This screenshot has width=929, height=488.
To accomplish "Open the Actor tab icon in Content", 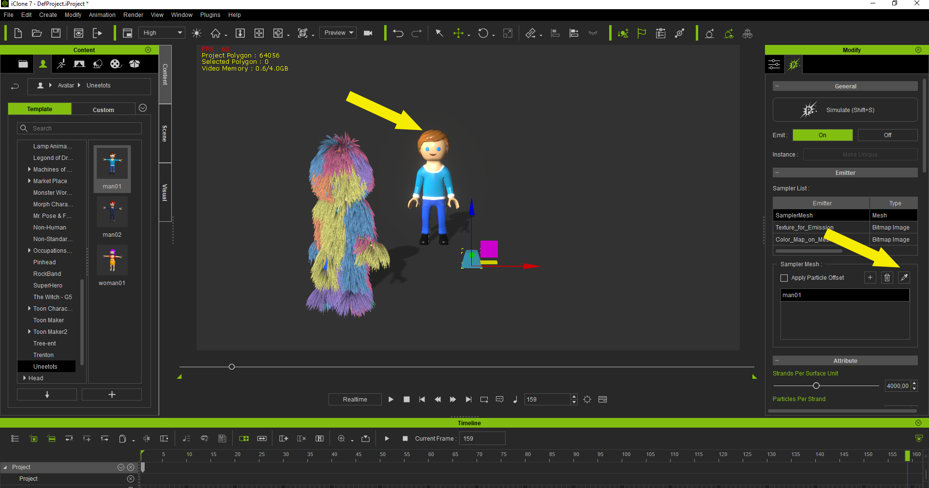I will coord(43,64).
